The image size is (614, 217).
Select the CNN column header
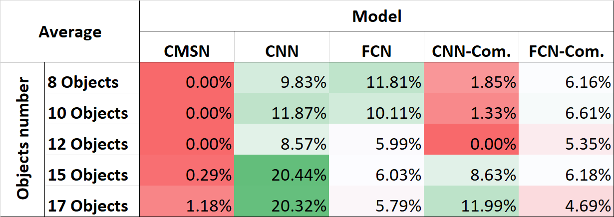click(x=281, y=52)
